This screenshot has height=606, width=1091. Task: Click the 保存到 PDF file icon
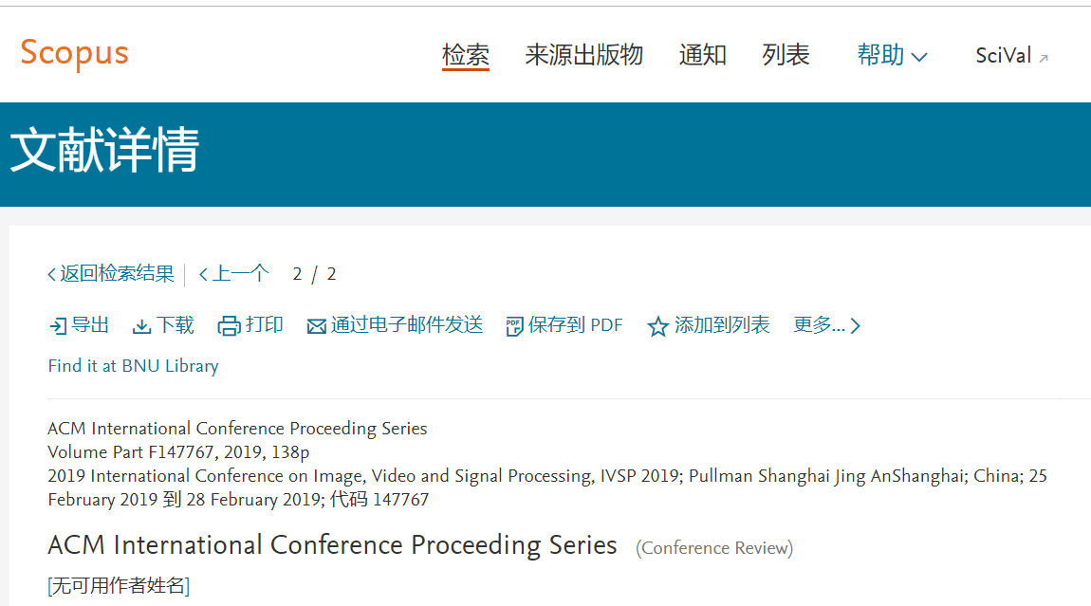514,326
